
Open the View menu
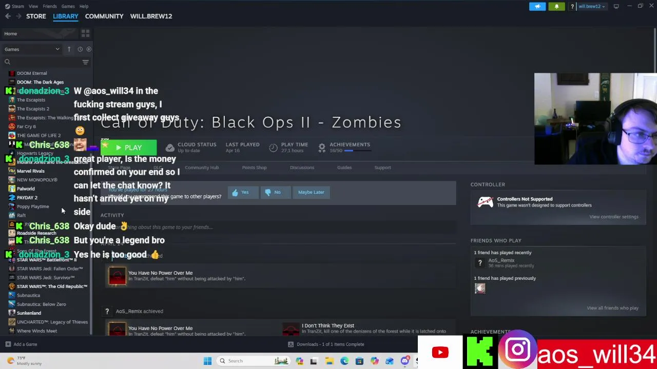click(33, 6)
